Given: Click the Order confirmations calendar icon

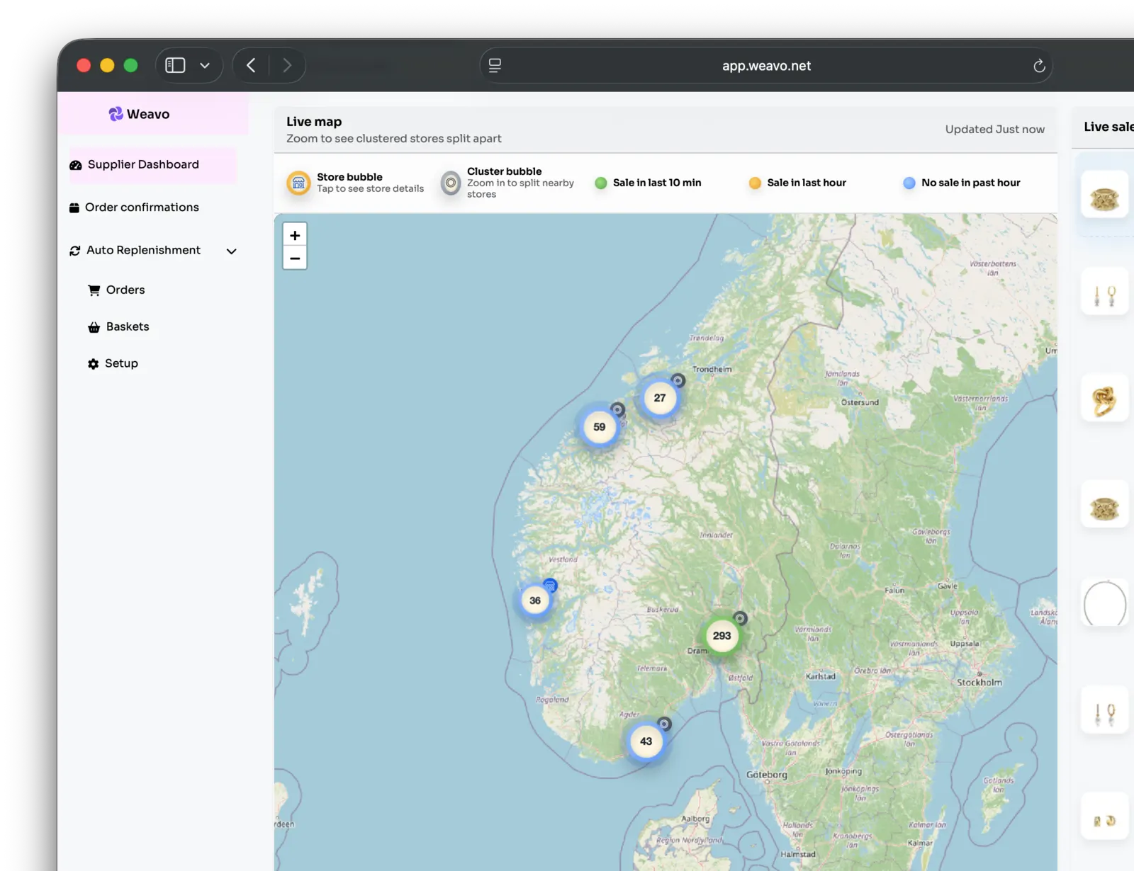Looking at the screenshot, I should coord(74,208).
